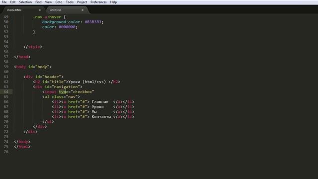
Task: Click the closing html tag
Action: 22,147
